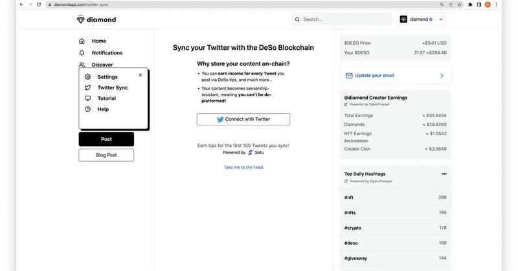518x271 pixels.
Task: Open the orange browser profile avatar
Action: coord(488,5)
